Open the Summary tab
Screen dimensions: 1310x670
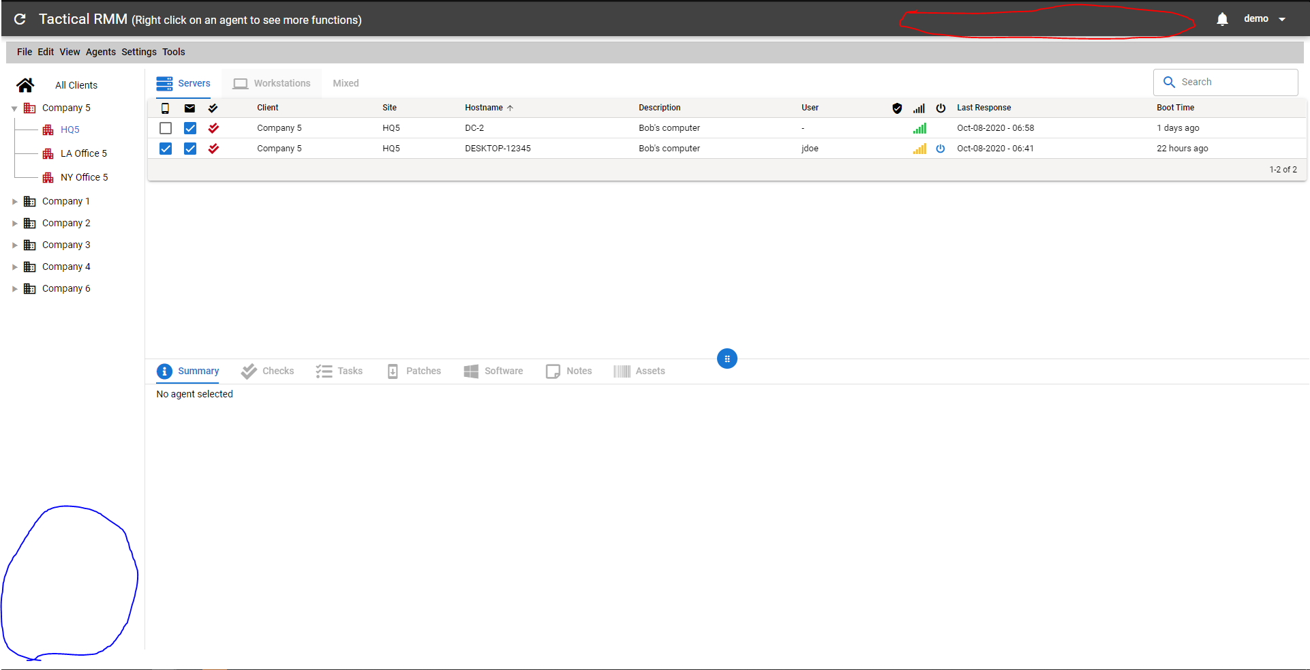click(x=187, y=371)
